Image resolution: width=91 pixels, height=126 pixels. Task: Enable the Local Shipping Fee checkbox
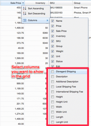(53, 87)
